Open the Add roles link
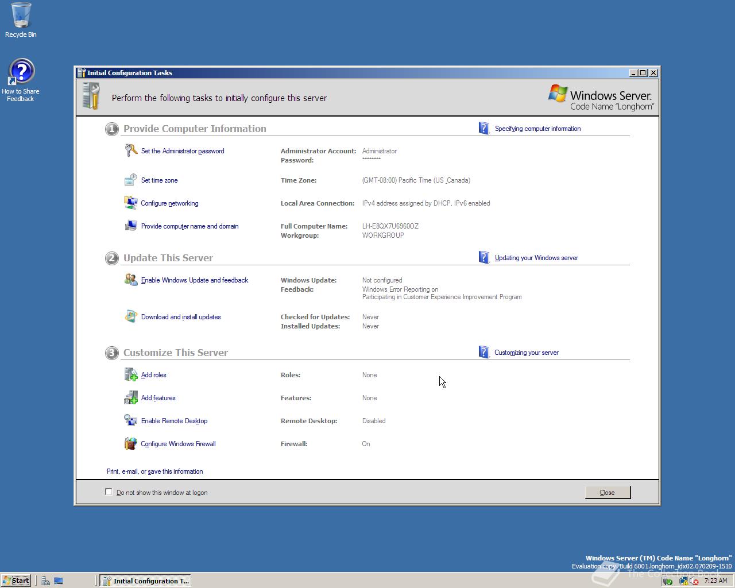The width and height of the screenshot is (735, 588). pyautogui.click(x=153, y=375)
